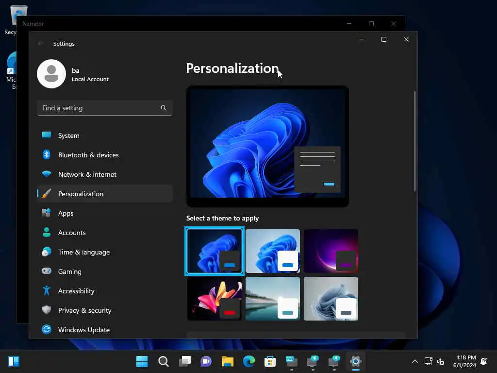Viewport: 497px width, 373px height.
Task: Open File Explorer from taskbar
Action: (228, 361)
